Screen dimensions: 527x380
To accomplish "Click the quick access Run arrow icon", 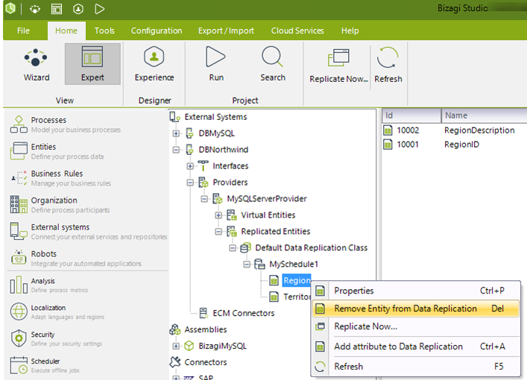I will coord(99,9).
